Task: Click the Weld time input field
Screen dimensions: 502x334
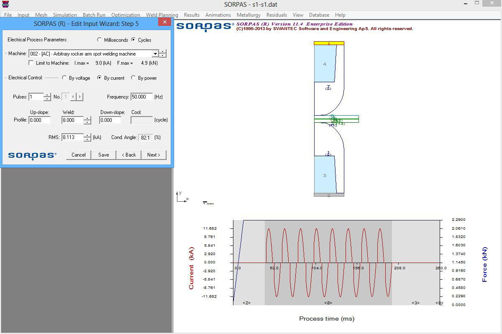Action: (x=72, y=120)
